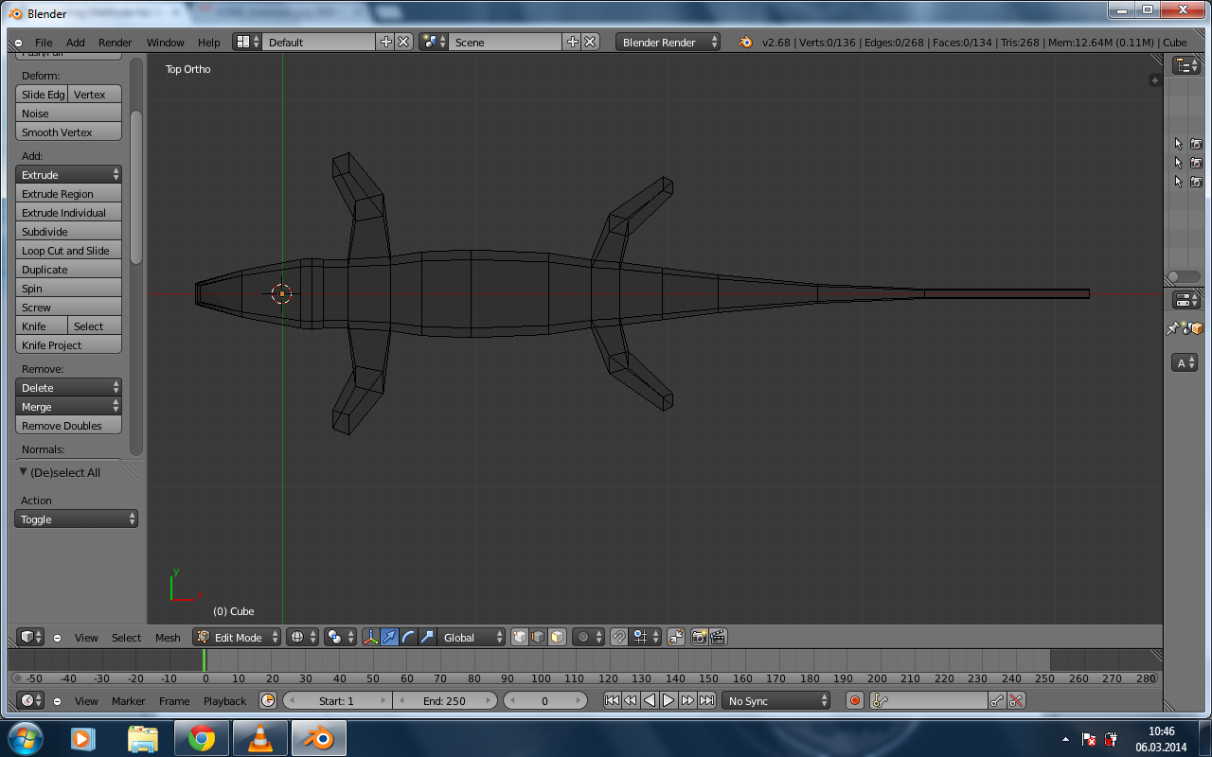Image resolution: width=1212 pixels, height=757 pixels.
Task: Select the rotate manipulator arc icon
Action: click(x=408, y=637)
